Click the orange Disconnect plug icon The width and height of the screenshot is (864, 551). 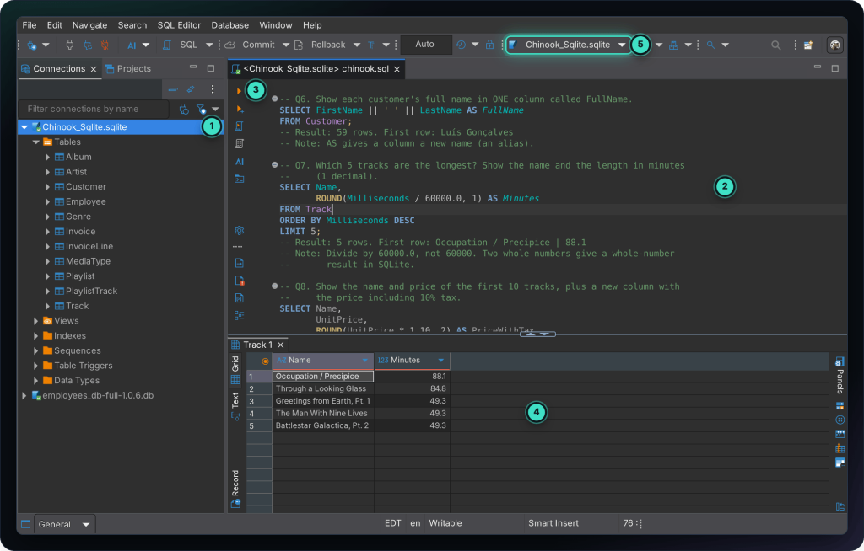(x=105, y=45)
